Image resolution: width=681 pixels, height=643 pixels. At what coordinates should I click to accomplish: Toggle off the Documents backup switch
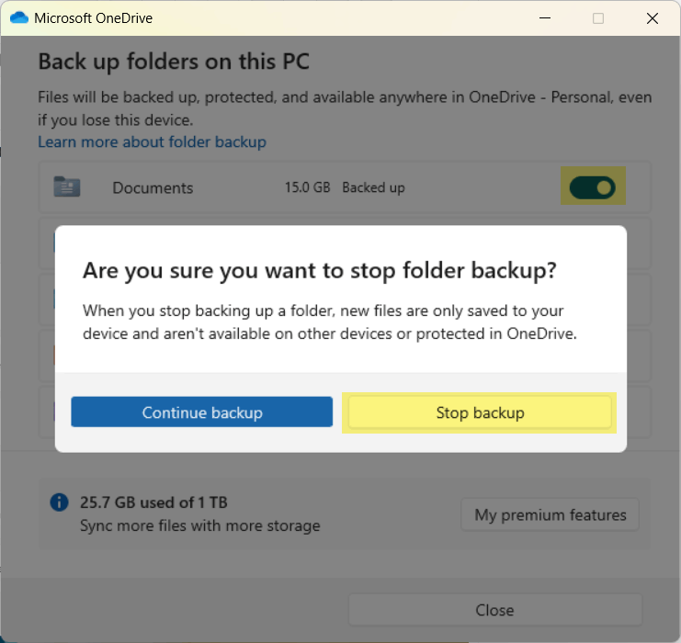point(592,188)
